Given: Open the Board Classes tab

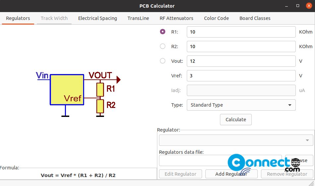Looking at the screenshot, I should tap(255, 18).
